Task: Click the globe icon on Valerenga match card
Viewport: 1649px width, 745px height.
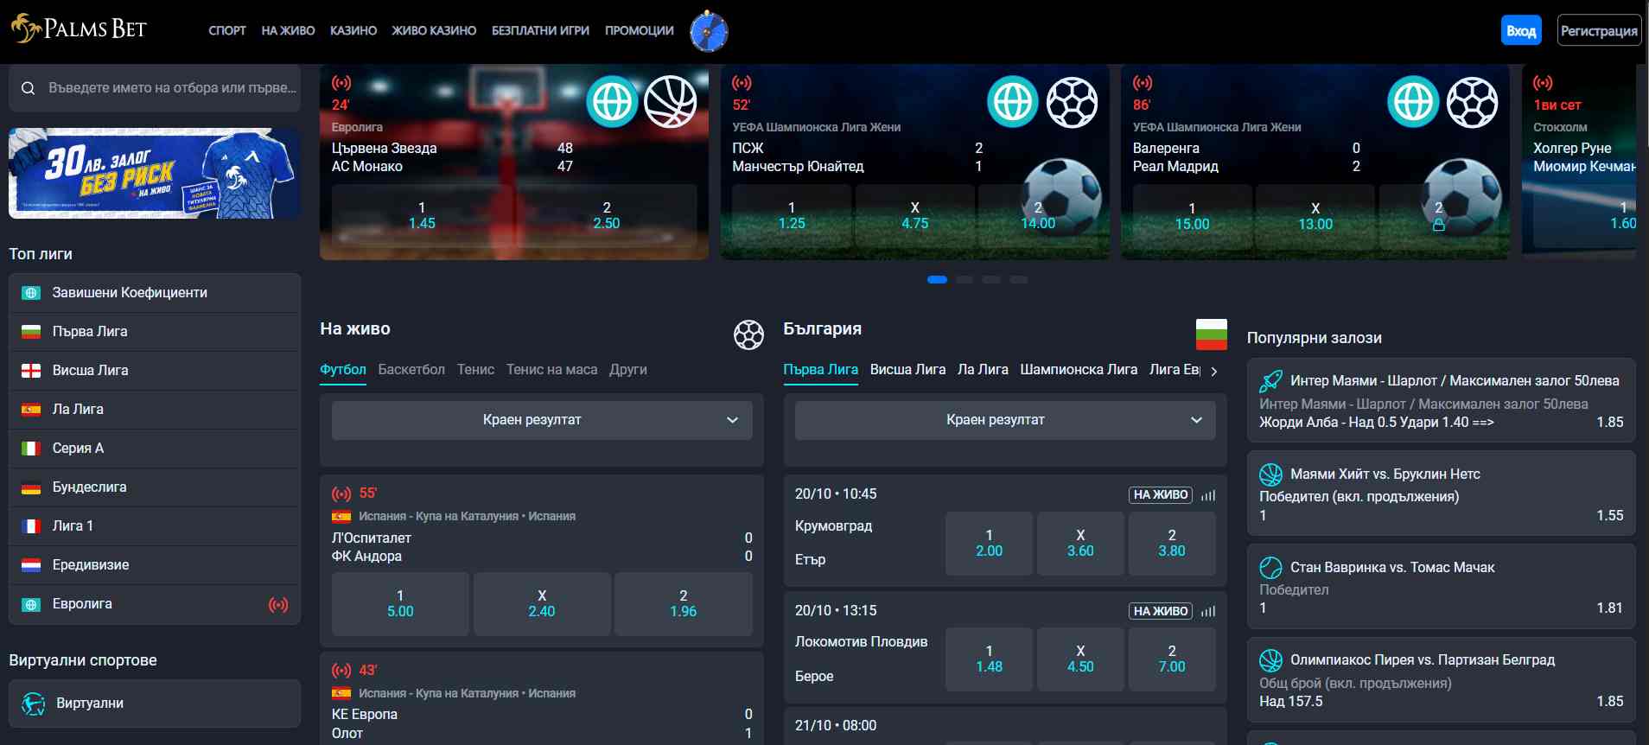Action: pyautogui.click(x=1413, y=102)
